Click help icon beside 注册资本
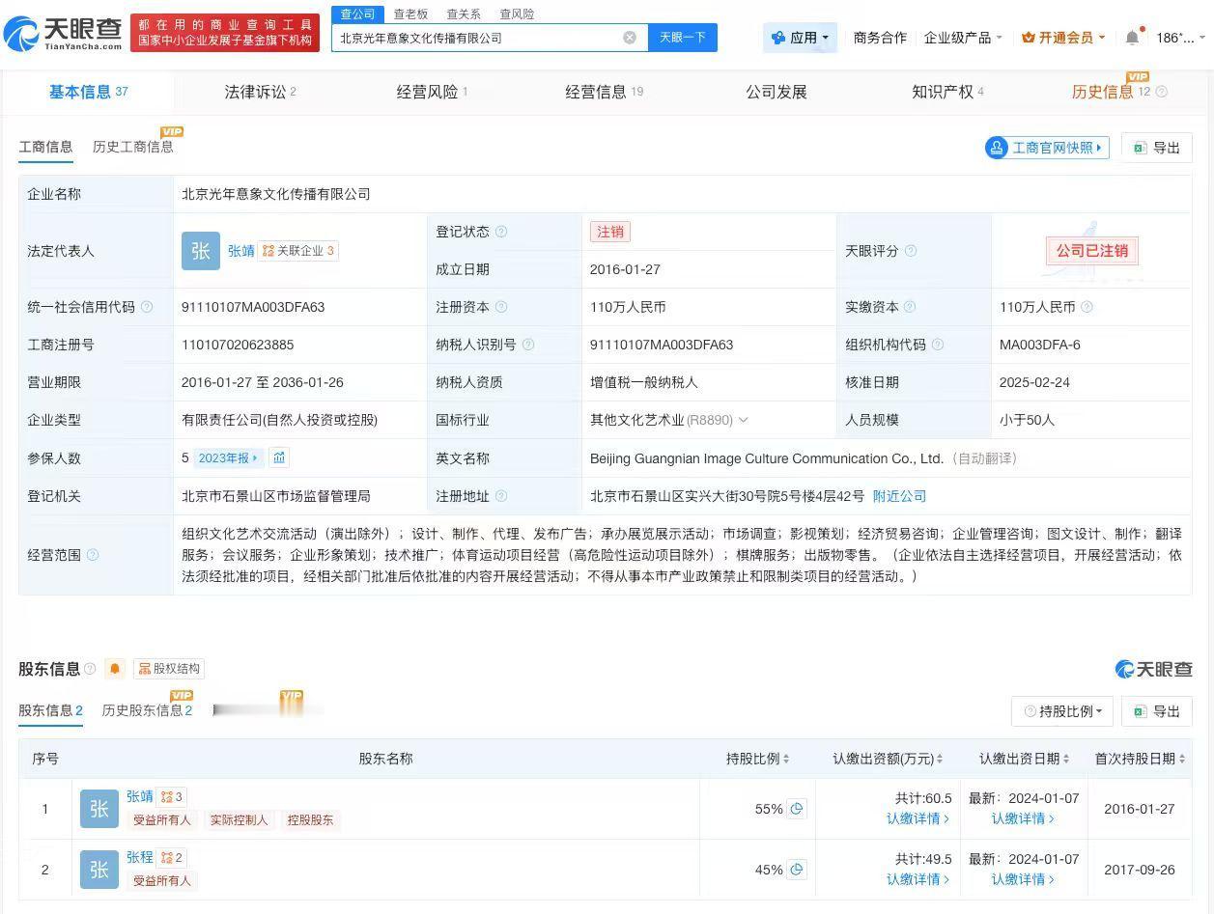This screenshot has height=914, width=1214. click(x=500, y=307)
